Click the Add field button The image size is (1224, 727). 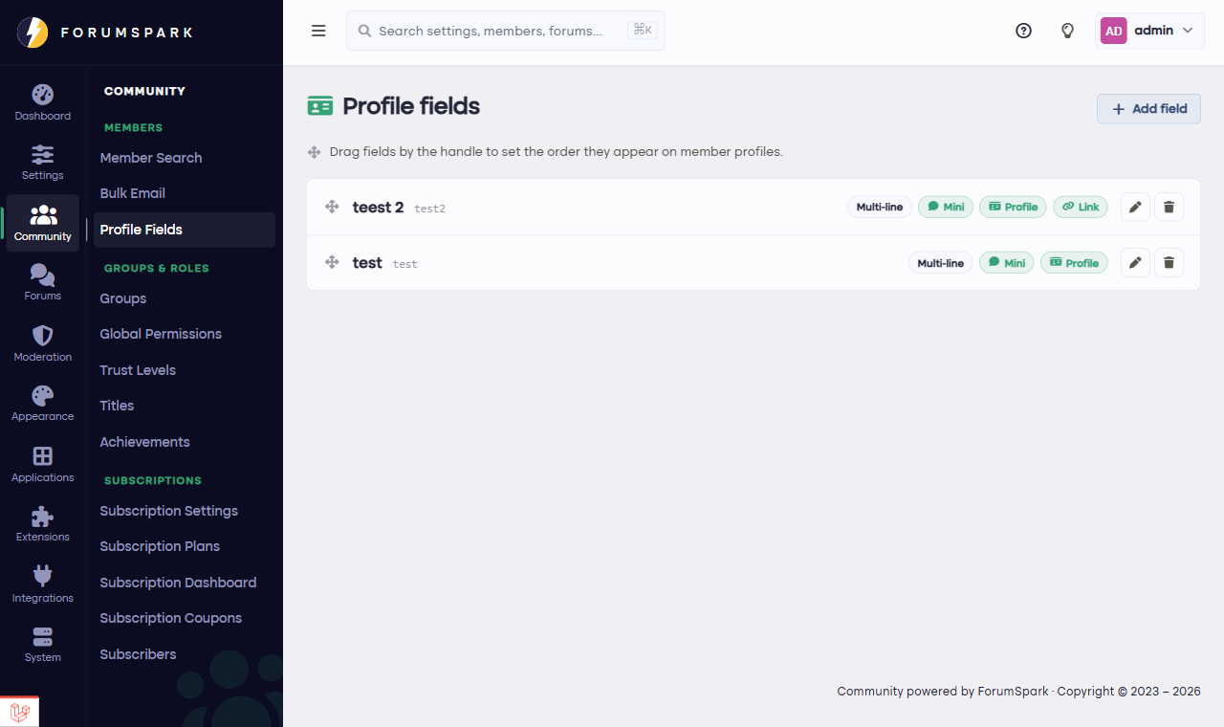coord(1148,109)
